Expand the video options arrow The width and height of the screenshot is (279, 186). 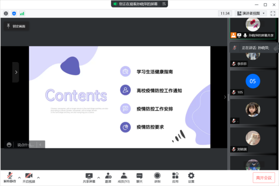point(38,178)
